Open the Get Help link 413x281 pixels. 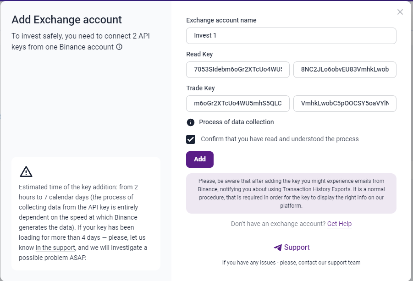coord(339,224)
